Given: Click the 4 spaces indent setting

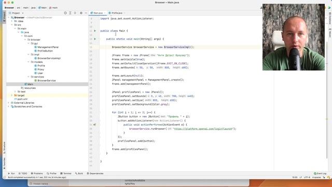Looking at the screenshot, I should tap(316, 177).
